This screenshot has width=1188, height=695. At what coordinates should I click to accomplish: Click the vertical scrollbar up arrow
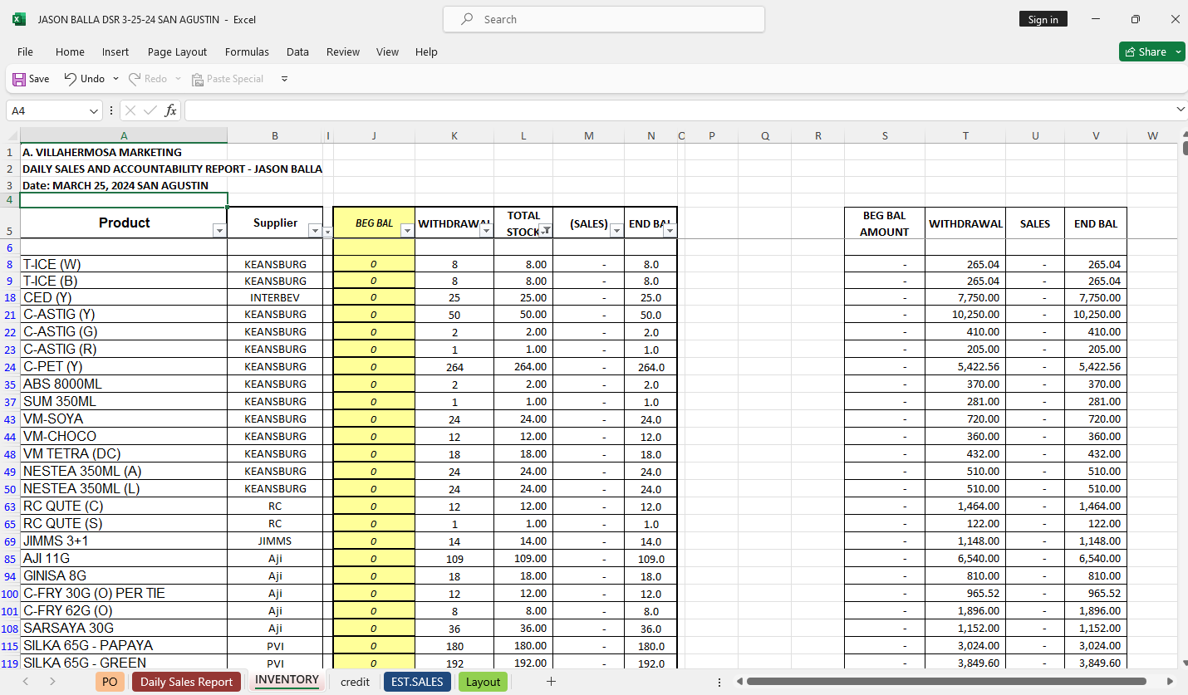click(x=1184, y=135)
